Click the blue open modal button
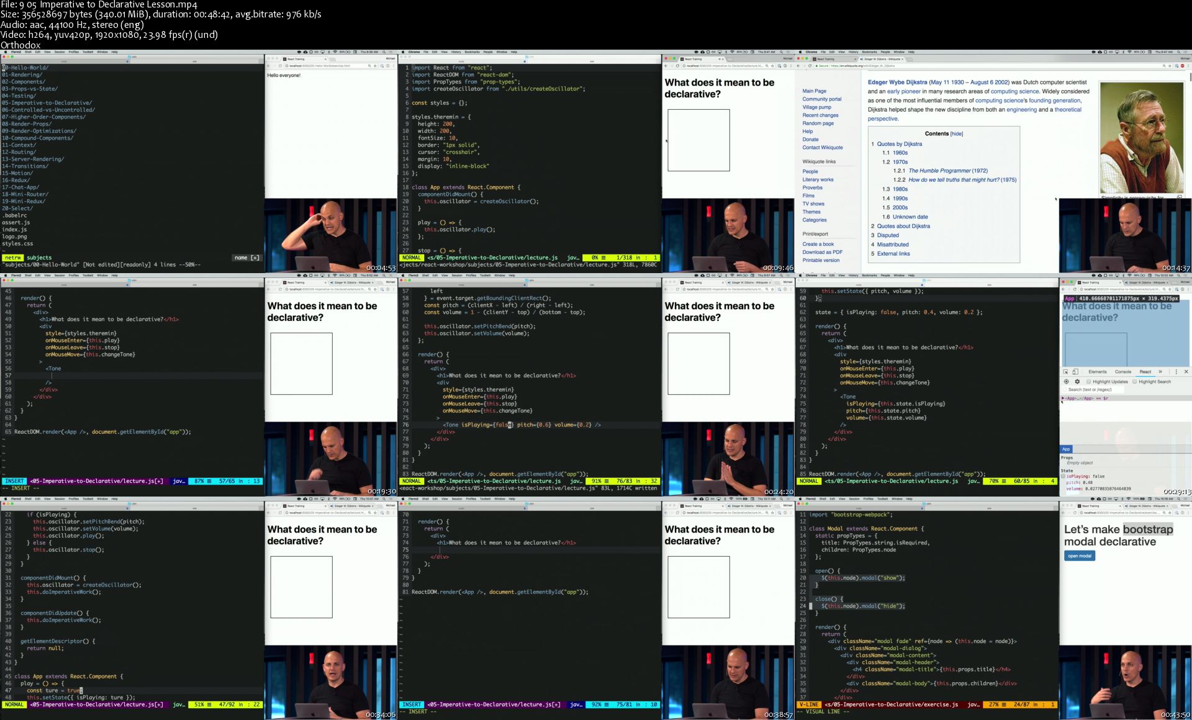The width and height of the screenshot is (1192, 720). coord(1079,556)
